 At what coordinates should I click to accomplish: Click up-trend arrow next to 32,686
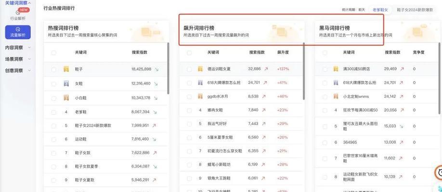(266, 69)
